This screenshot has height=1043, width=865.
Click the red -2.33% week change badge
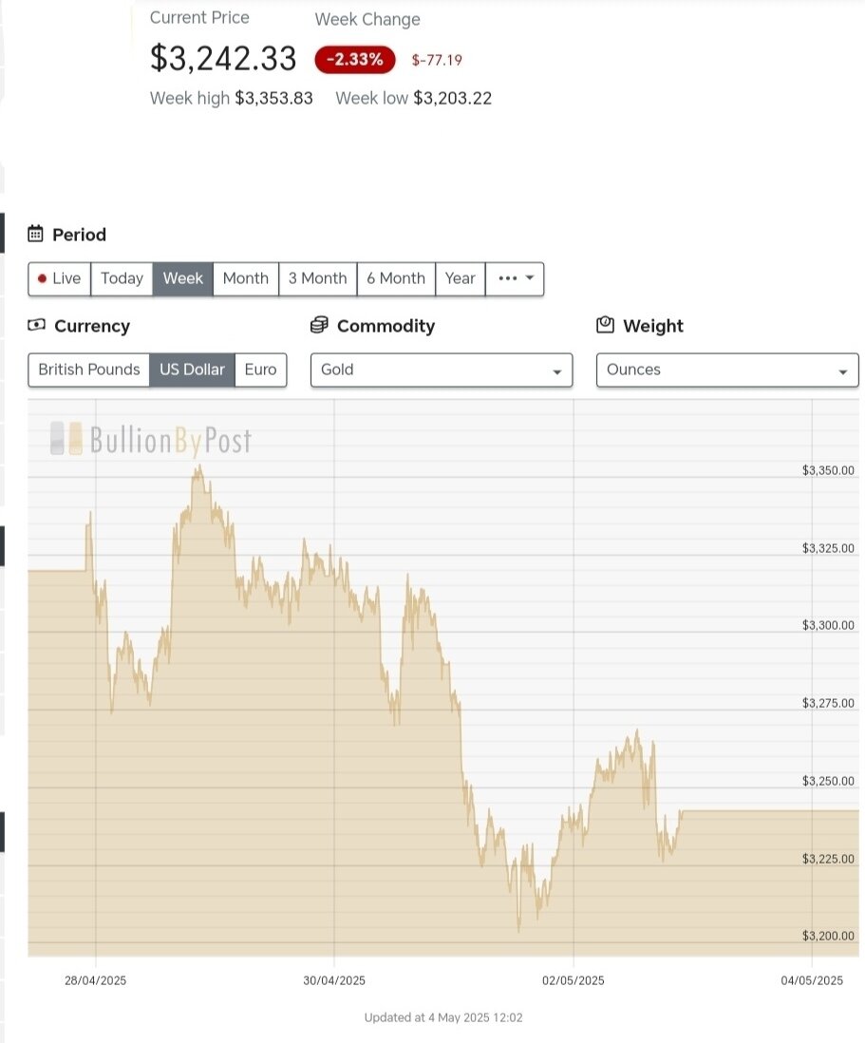pyautogui.click(x=354, y=60)
